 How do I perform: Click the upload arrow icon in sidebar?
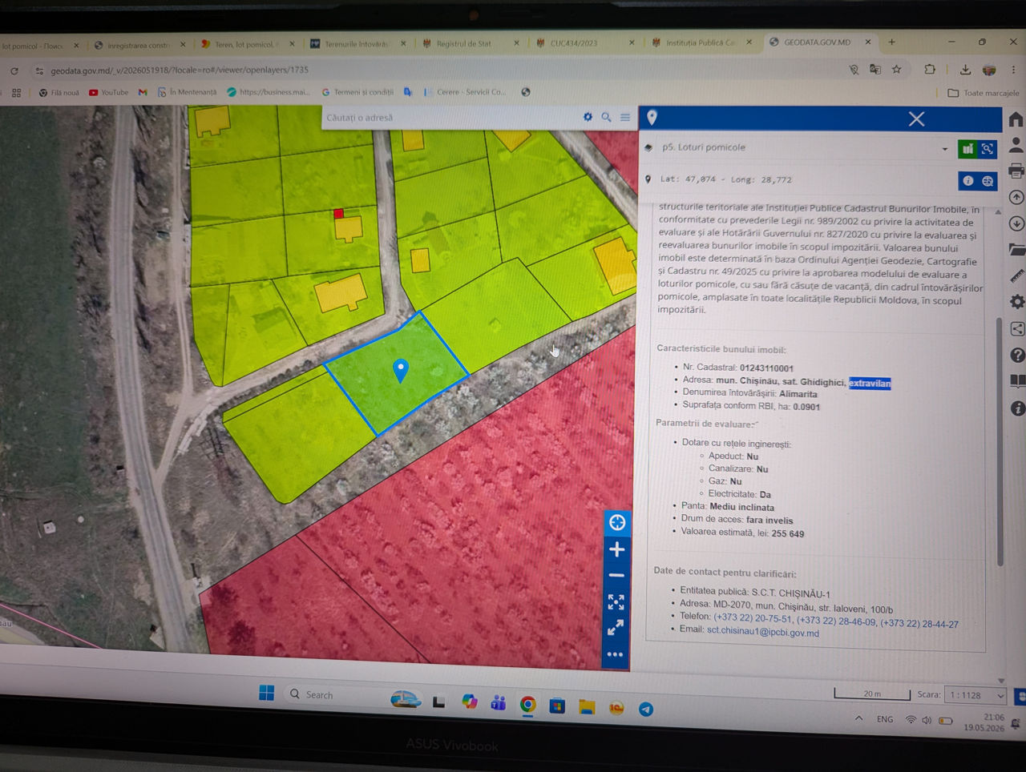click(1016, 197)
